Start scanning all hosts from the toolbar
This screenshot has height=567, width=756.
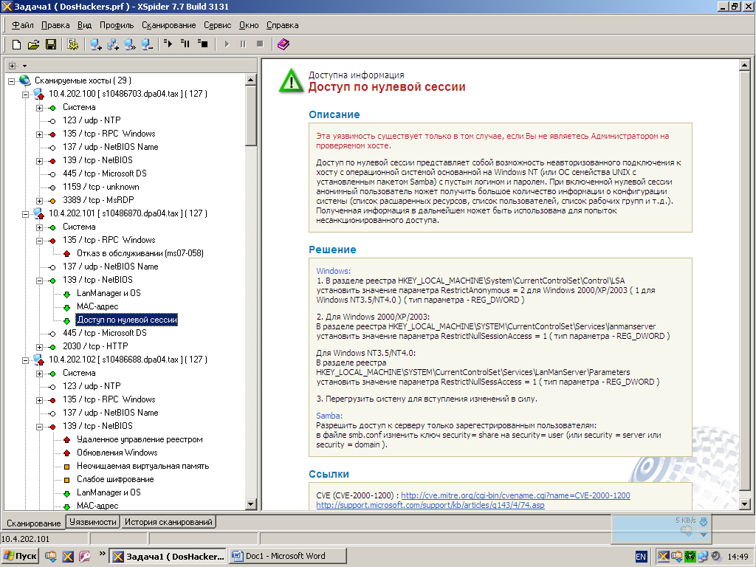168,44
